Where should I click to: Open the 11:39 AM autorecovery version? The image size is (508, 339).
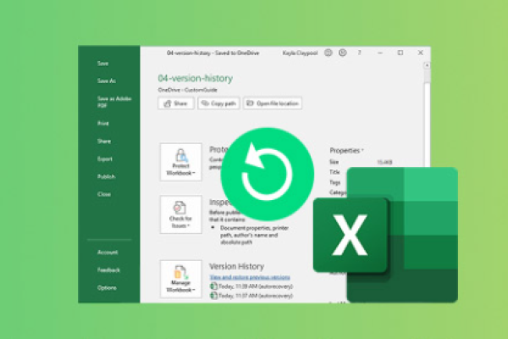tap(251, 286)
